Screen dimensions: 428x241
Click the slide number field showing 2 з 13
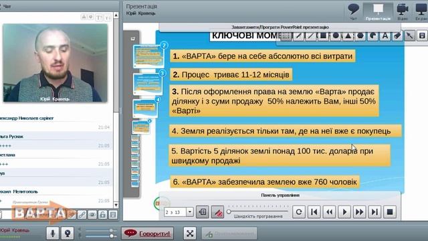pyautogui.click(x=175, y=212)
